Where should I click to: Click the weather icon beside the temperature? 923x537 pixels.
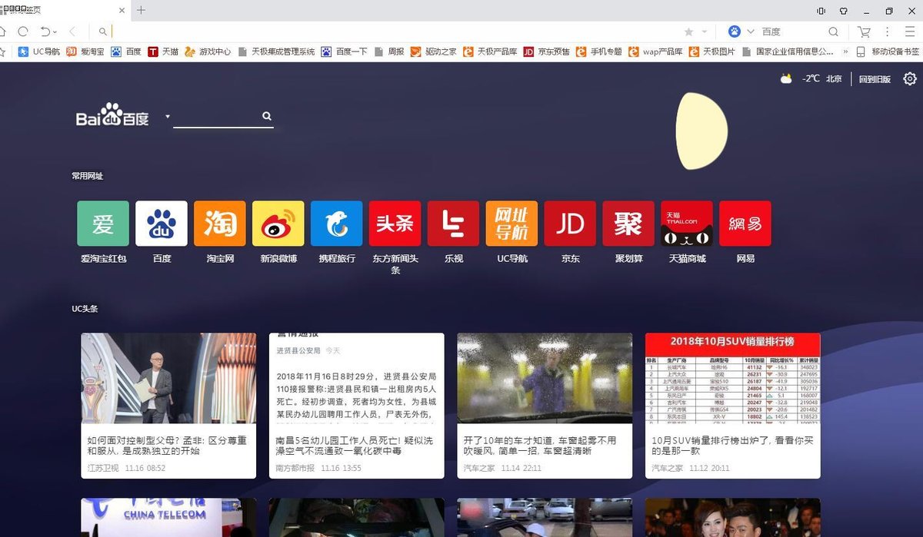[786, 78]
